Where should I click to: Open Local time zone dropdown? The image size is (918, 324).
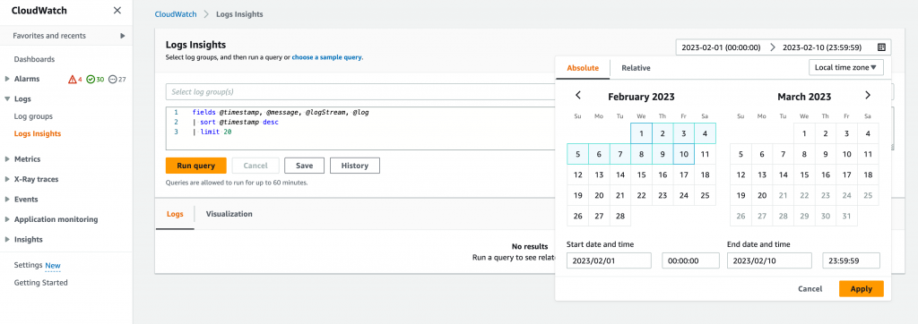point(846,68)
